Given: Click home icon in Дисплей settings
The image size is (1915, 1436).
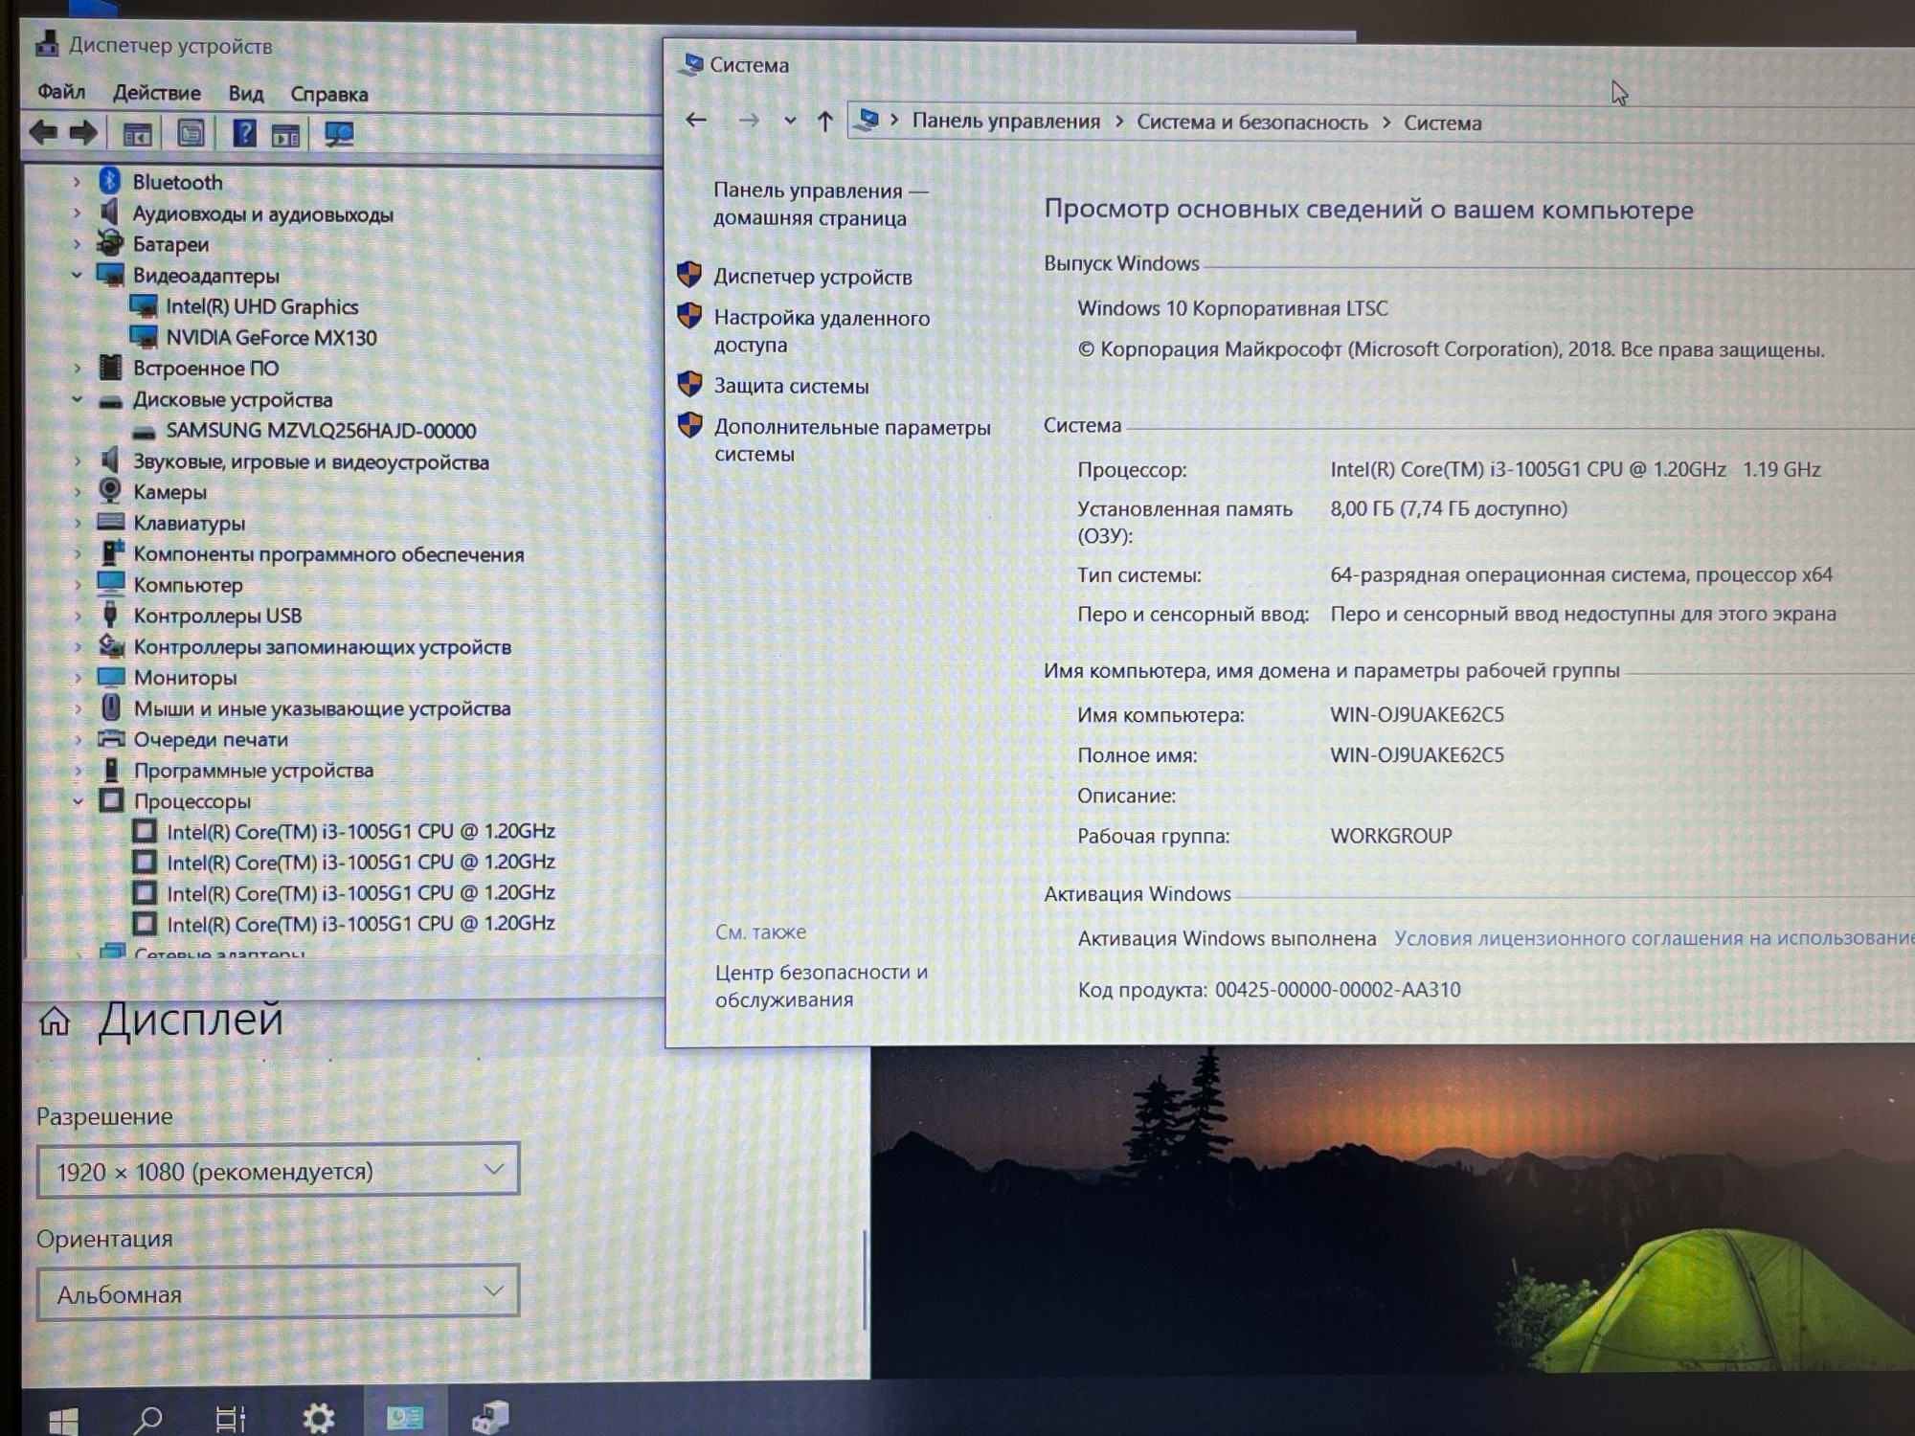Looking at the screenshot, I should [55, 1021].
